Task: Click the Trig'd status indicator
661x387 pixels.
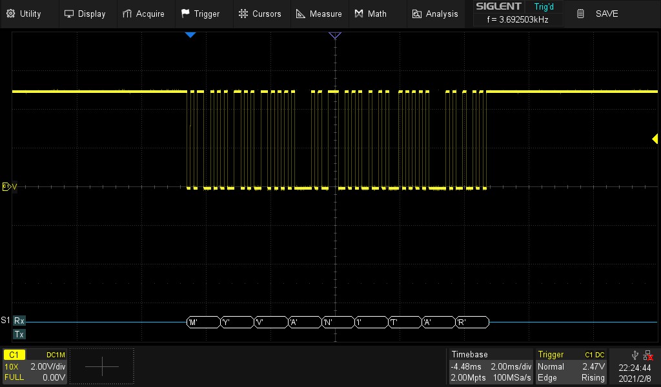Action: tap(544, 7)
